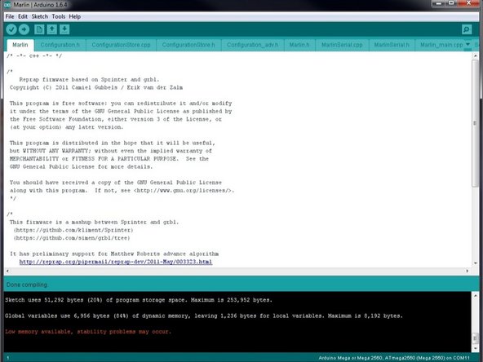Select the Marlin tab

(20, 45)
